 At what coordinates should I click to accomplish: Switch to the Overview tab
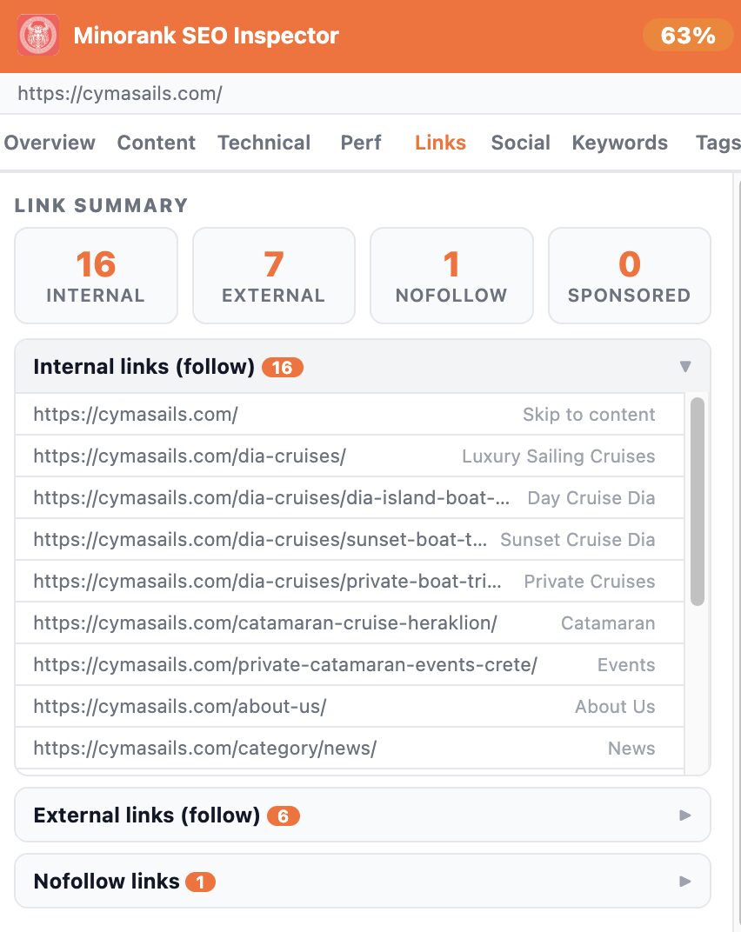50,143
